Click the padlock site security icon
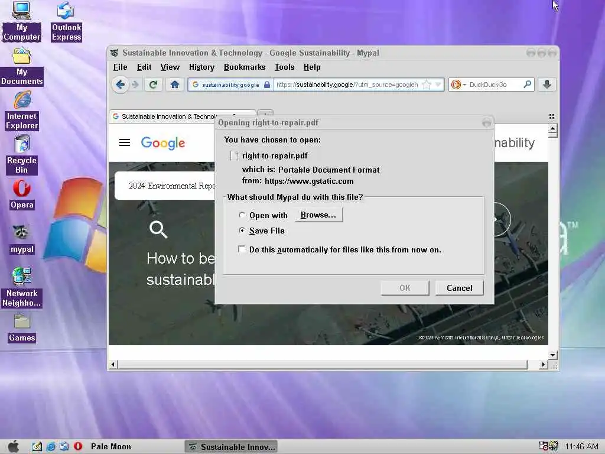 tap(267, 85)
